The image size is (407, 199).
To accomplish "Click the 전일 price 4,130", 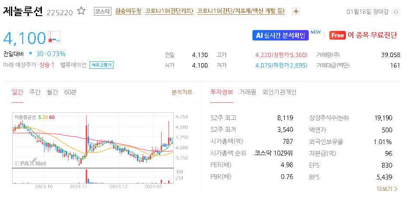I will 200,55.
